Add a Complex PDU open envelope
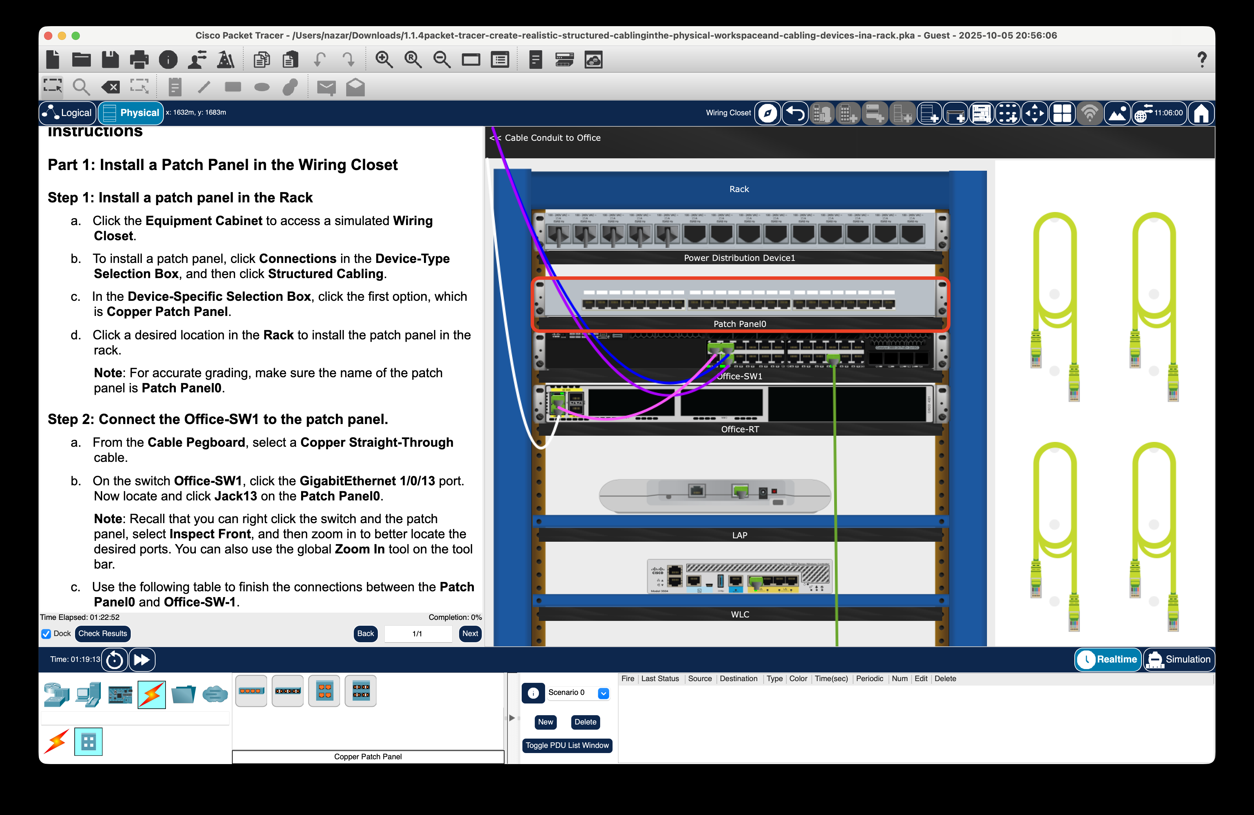The width and height of the screenshot is (1254, 815). pos(355,87)
